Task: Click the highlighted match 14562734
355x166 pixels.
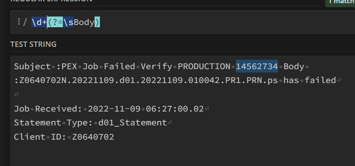Action: [x=257, y=66]
